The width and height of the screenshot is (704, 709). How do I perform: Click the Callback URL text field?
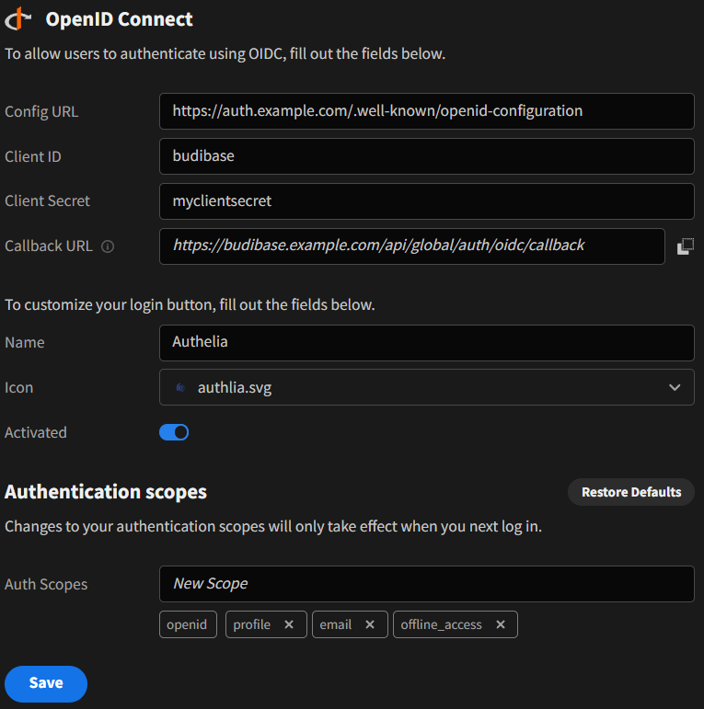[411, 246]
